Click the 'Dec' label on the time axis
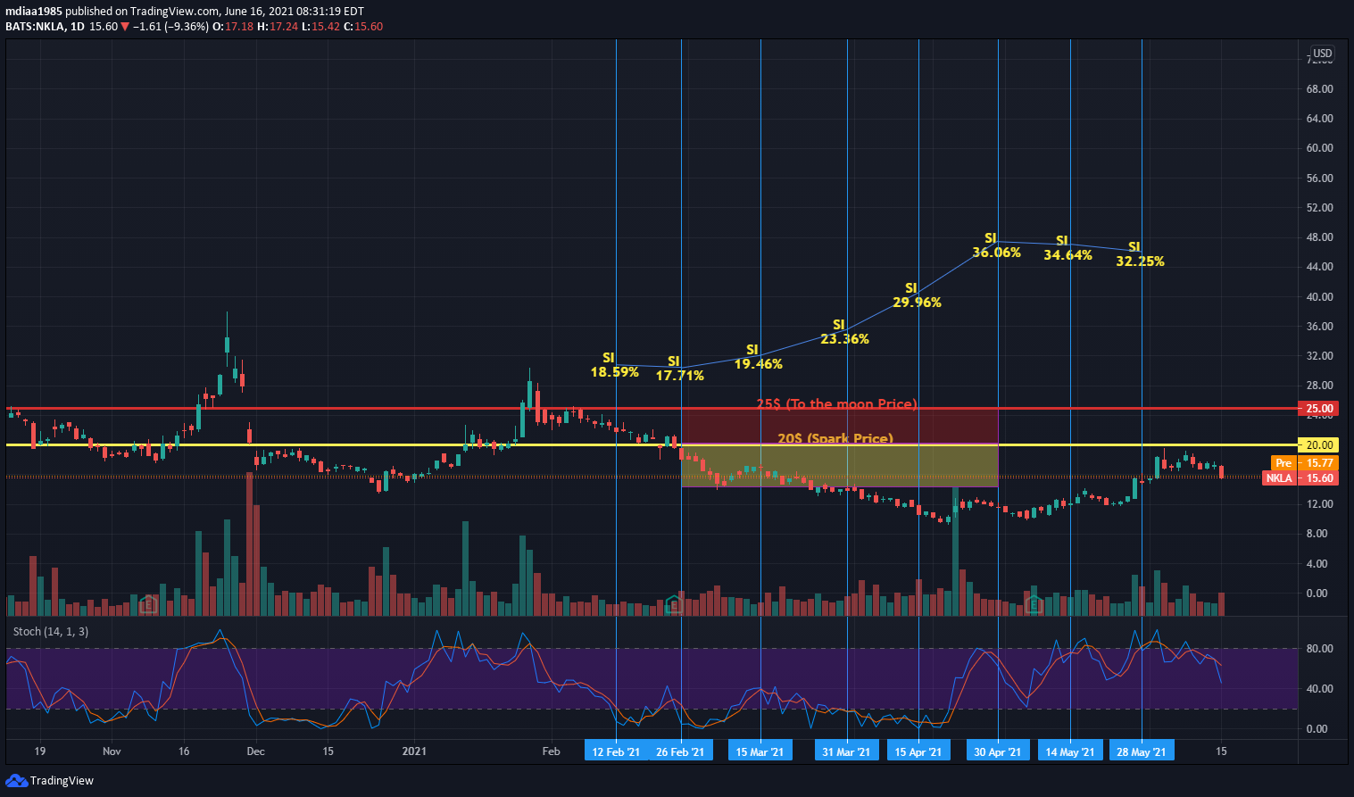The image size is (1354, 797). (x=256, y=751)
